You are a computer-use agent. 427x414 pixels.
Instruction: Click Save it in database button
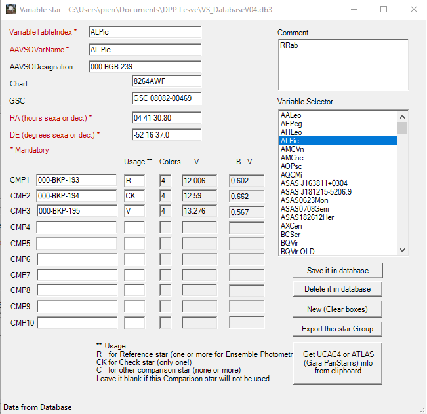[x=337, y=271]
